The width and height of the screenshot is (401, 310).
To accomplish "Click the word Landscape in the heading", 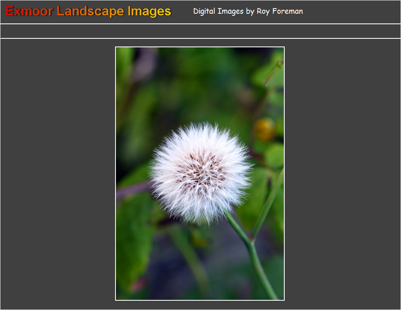I will click(x=90, y=11).
